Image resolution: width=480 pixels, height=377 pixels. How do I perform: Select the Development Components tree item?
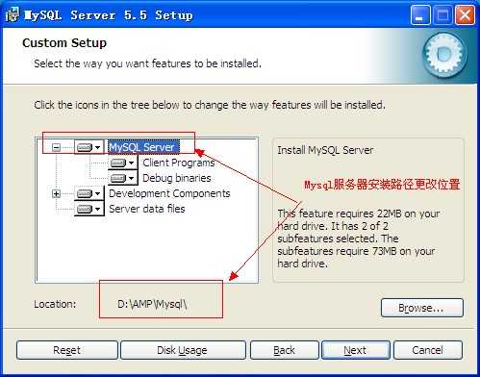click(169, 193)
